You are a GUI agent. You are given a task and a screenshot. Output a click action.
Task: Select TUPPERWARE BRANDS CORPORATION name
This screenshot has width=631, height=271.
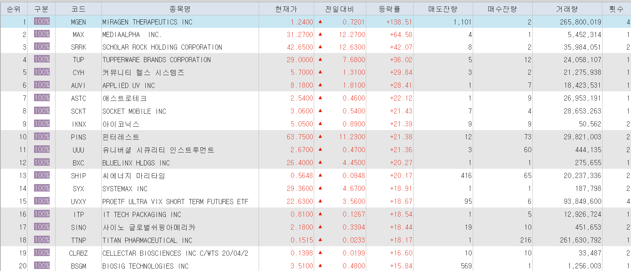click(x=157, y=60)
